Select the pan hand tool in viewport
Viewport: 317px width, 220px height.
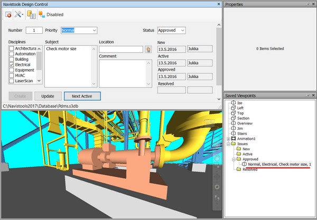[216, 158]
